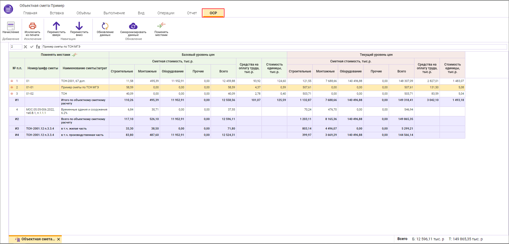Viewport: 509px width, 244px height.
Task: Click Переместить вниз arrow icon
Action: point(79,26)
